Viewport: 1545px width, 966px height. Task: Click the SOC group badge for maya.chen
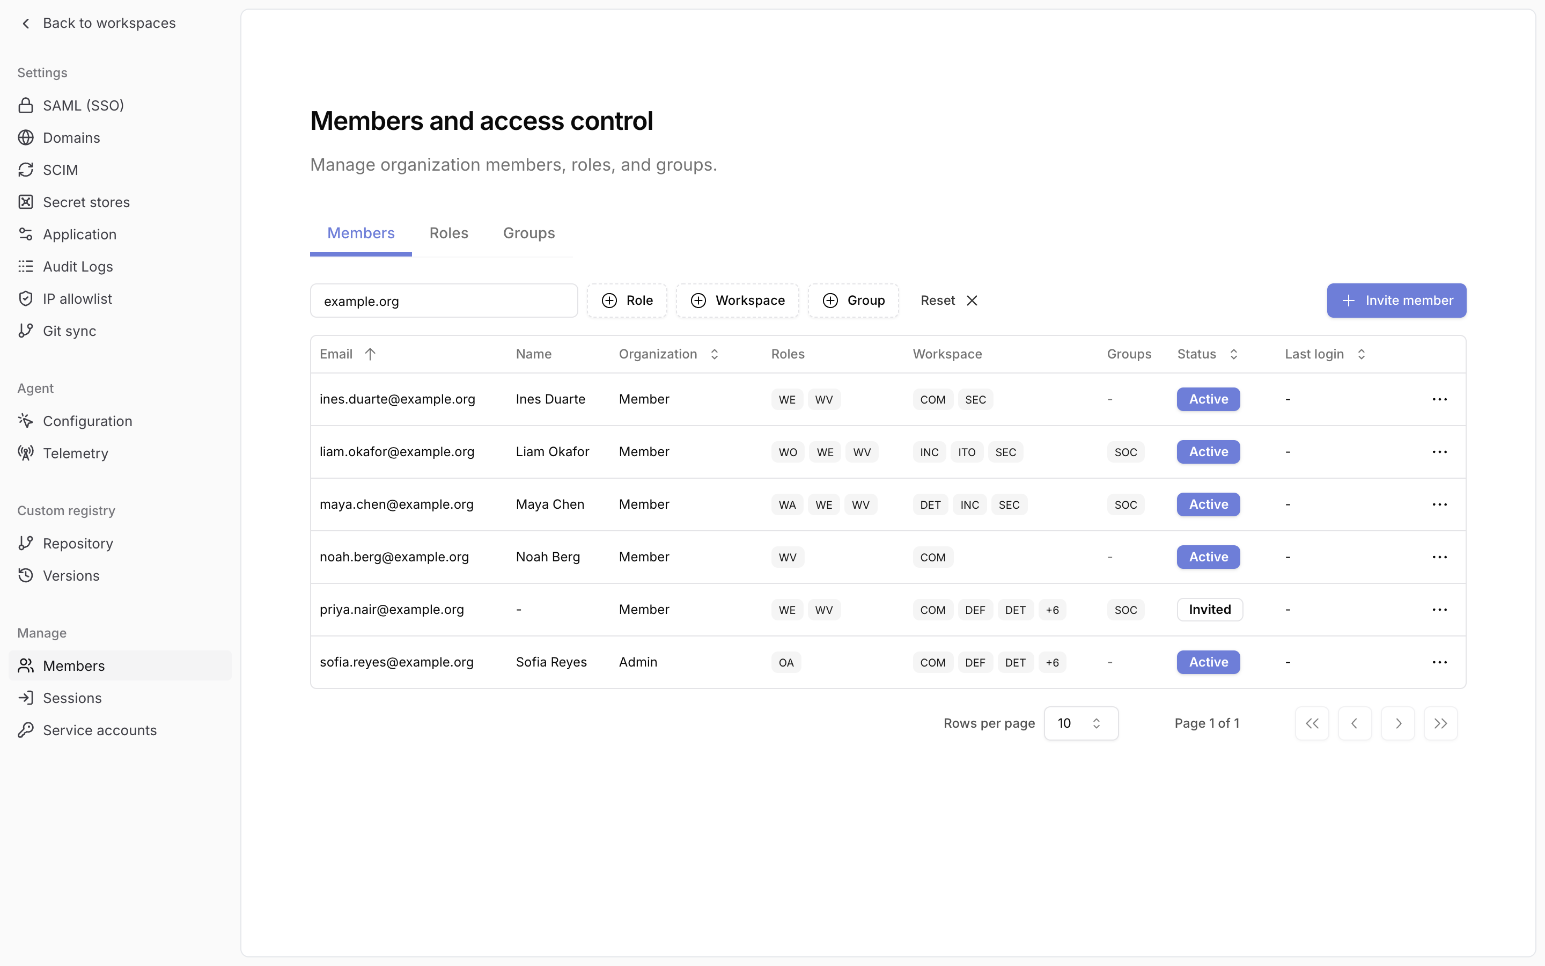click(1125, 504)
